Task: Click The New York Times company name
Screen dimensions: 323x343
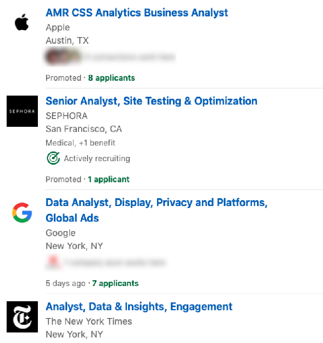Action: click(x=89, y=322)
